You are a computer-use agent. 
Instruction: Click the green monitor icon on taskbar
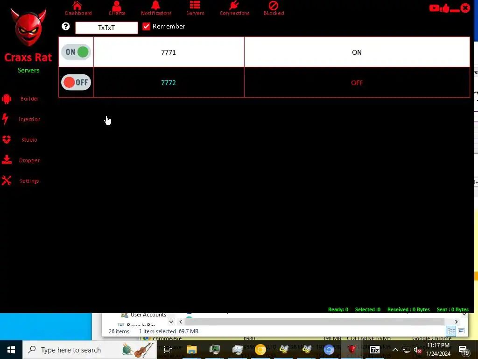215,350
